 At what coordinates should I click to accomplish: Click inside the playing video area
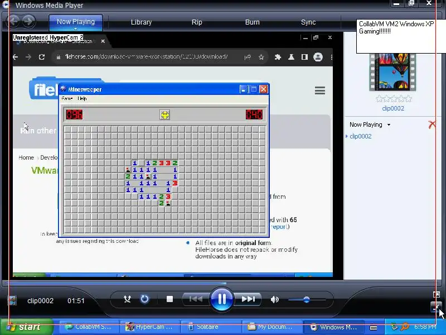(x=173, y=155)
